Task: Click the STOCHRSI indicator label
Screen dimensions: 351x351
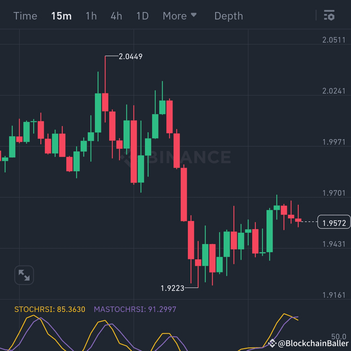Action: 50,310
